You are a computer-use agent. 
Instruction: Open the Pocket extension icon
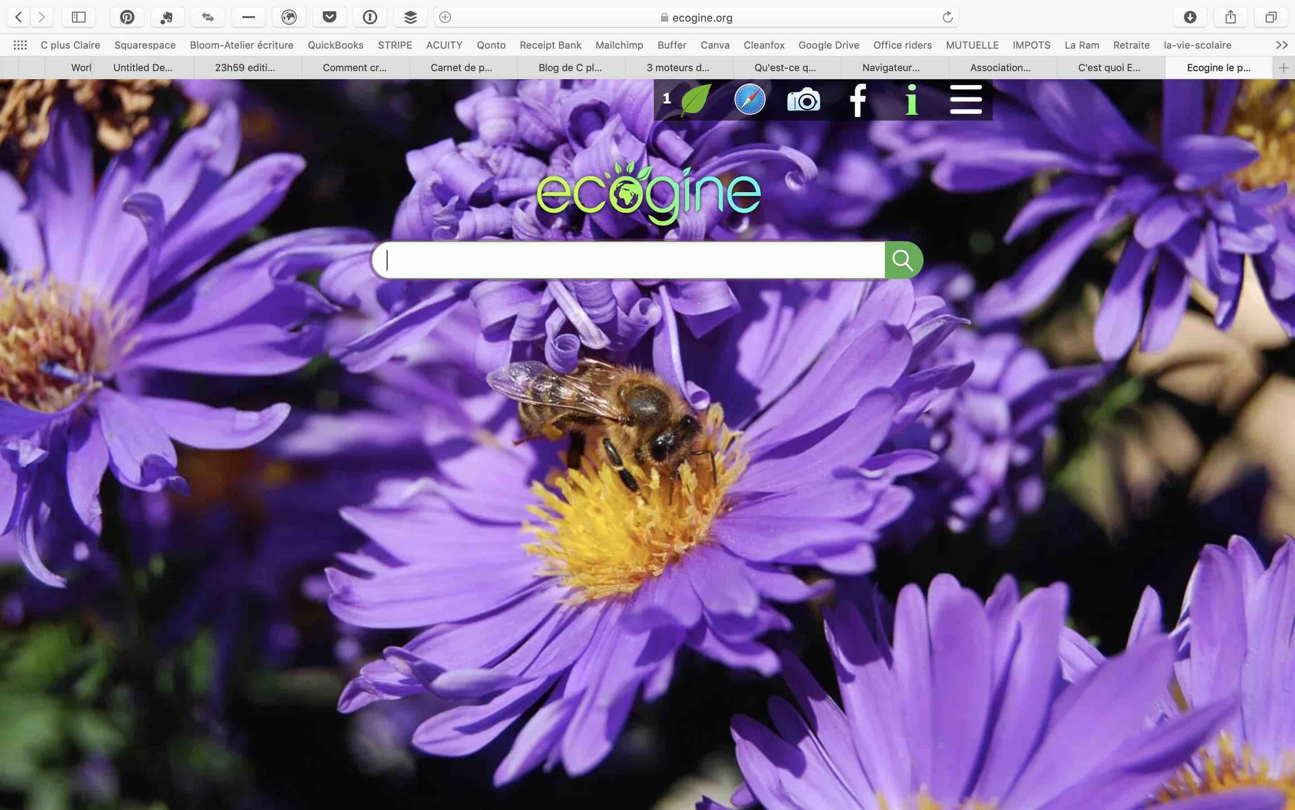[x=329, y=17]
